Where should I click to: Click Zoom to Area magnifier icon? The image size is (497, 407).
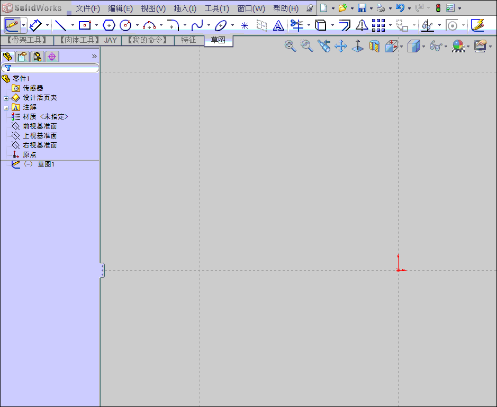[306, 46]
